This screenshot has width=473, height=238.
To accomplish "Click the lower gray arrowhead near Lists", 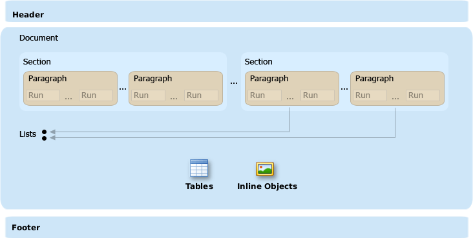I will pos(53,138).
